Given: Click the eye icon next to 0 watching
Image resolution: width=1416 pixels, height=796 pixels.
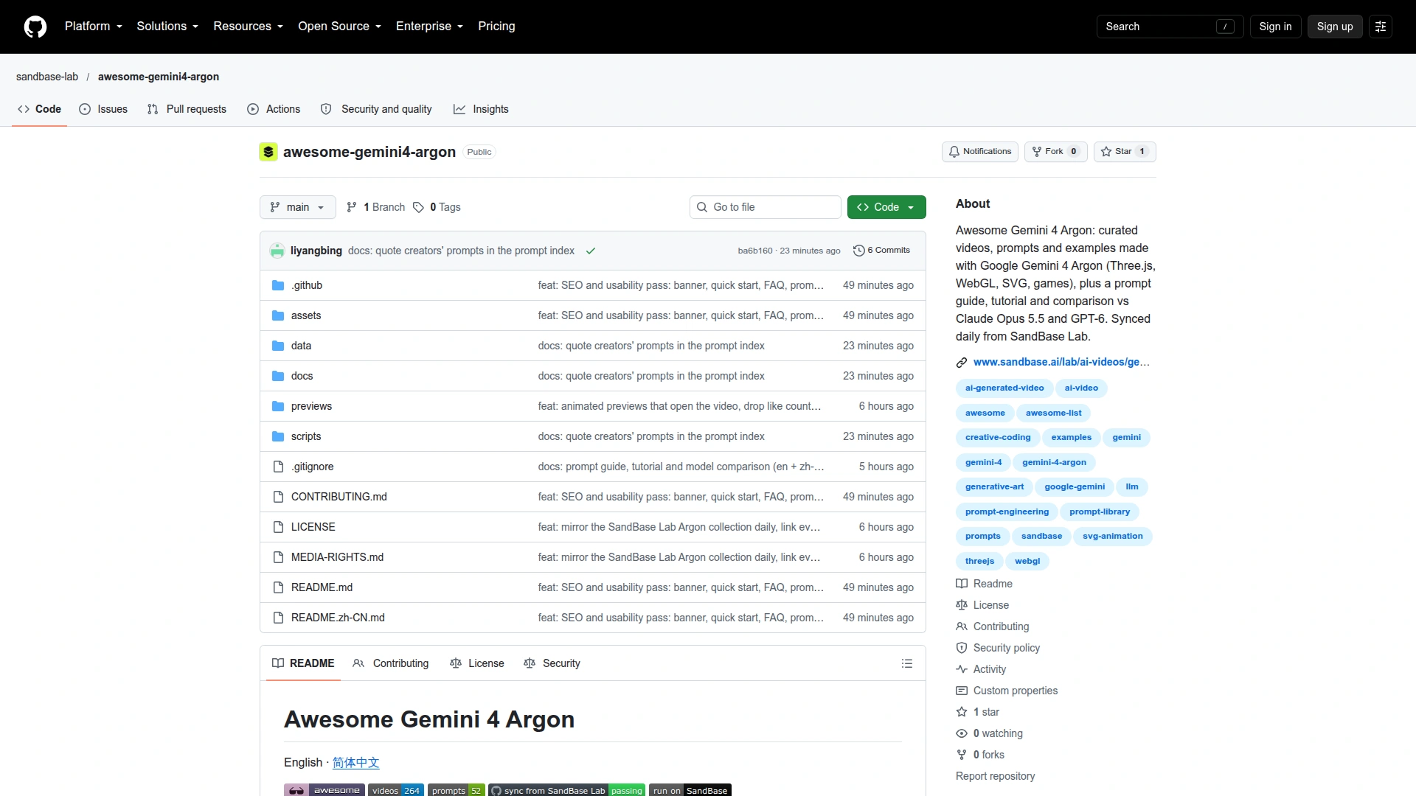Looking at the screenshot, I should coord(962,733).
